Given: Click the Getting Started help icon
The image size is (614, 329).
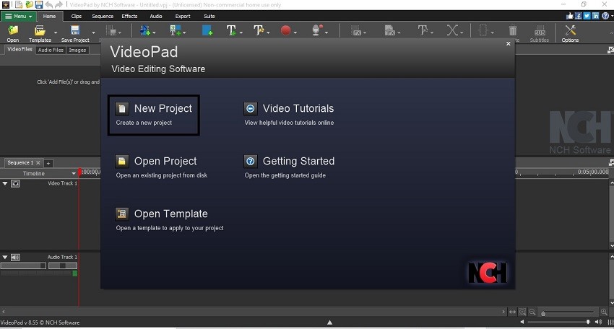Looking at the screenshot, I should tap(251, 161).
